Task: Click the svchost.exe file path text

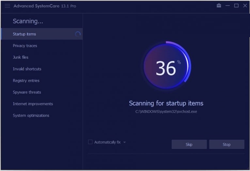Action: point(166,112)
